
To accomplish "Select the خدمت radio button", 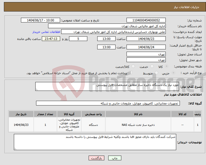I will [152, 66].
